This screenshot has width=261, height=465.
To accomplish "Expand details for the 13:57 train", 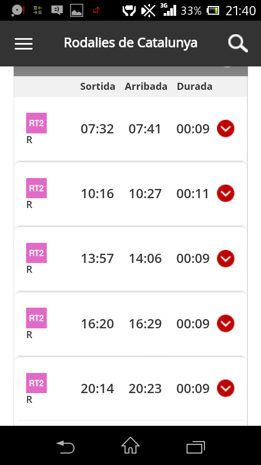I will tap(226, 258).
